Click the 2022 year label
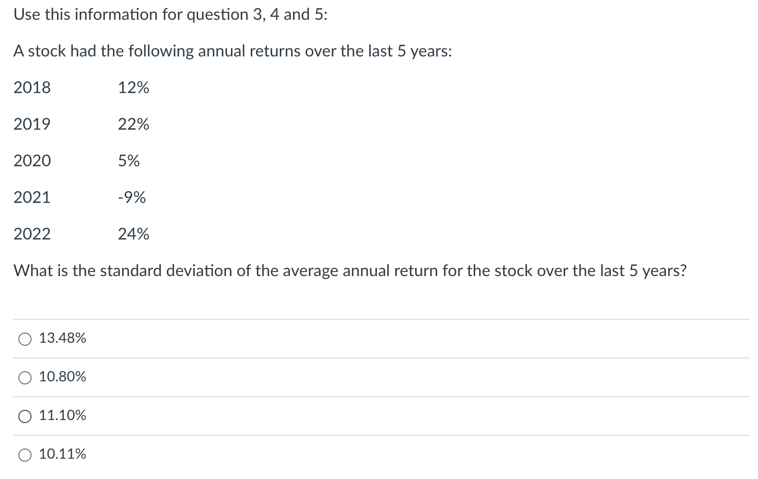 pyautogui.click(x=32, y=234)
